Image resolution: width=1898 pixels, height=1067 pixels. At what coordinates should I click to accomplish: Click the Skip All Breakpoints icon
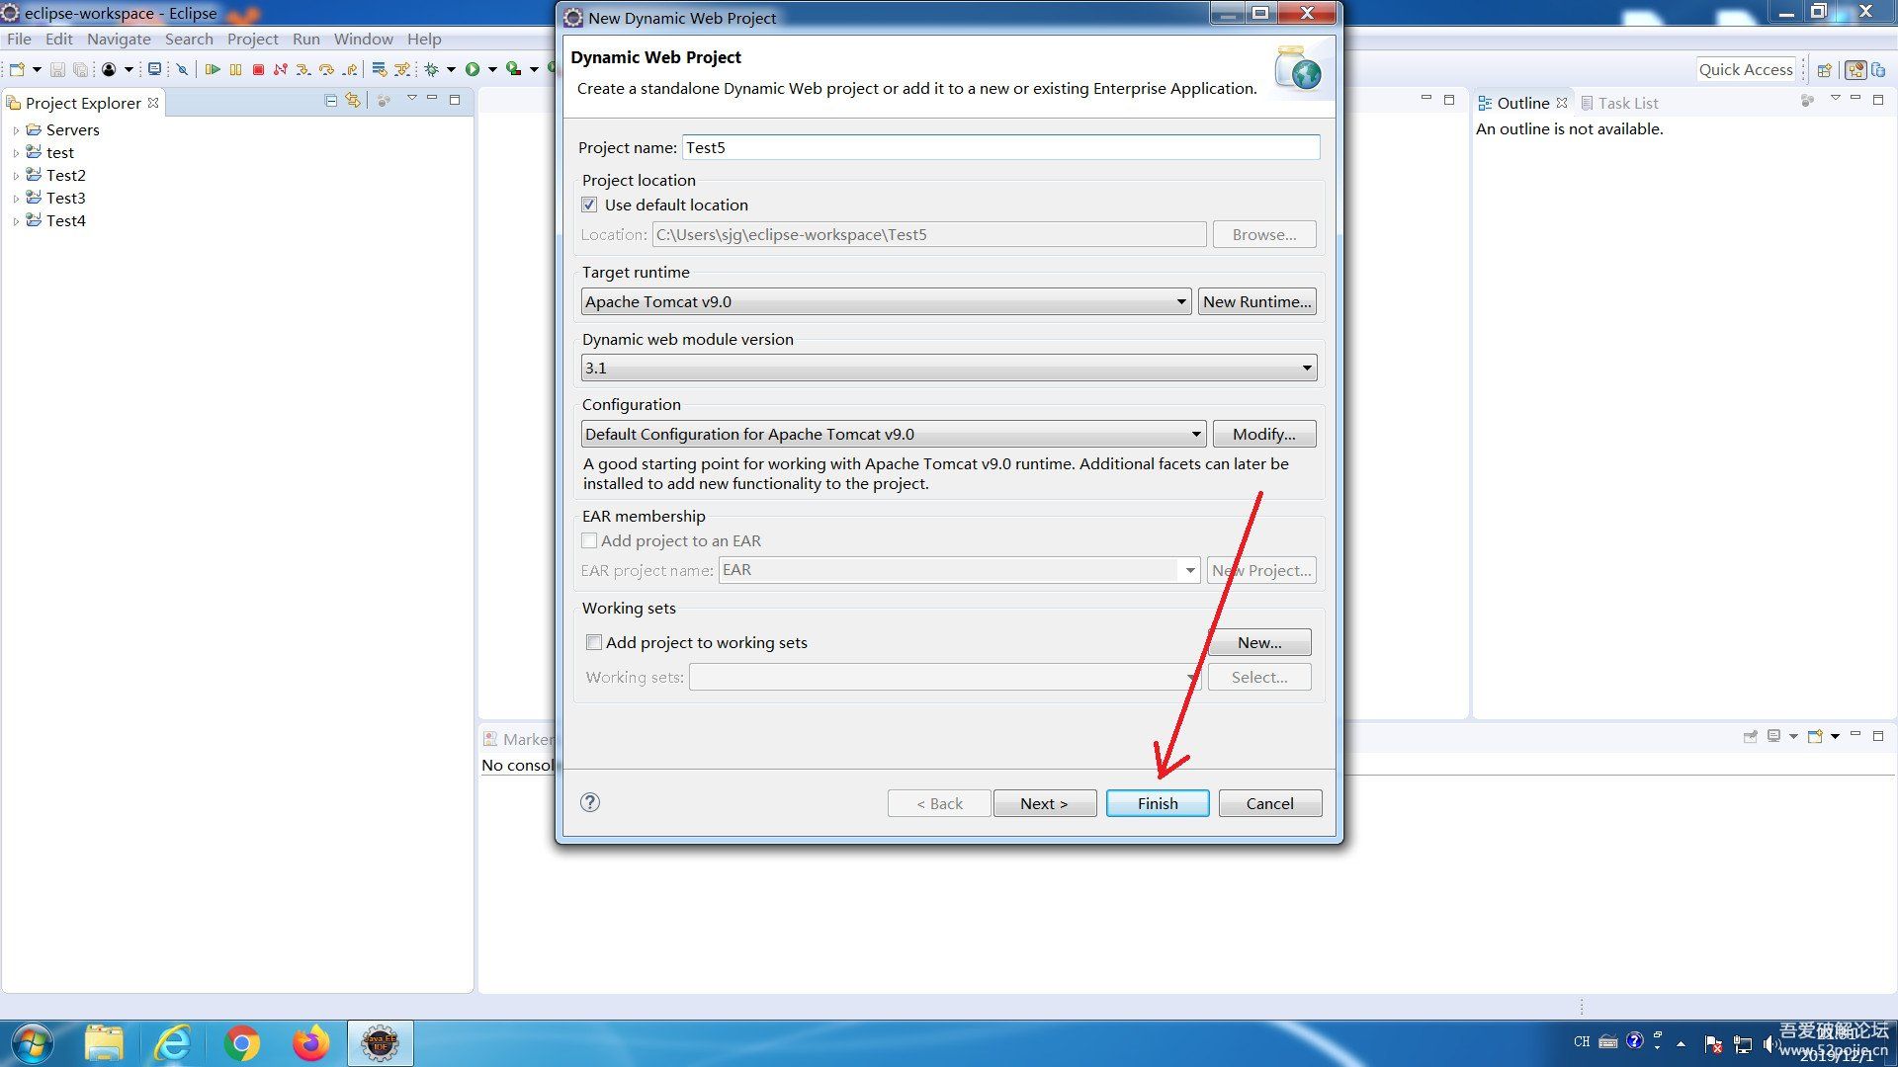[182, 69]
